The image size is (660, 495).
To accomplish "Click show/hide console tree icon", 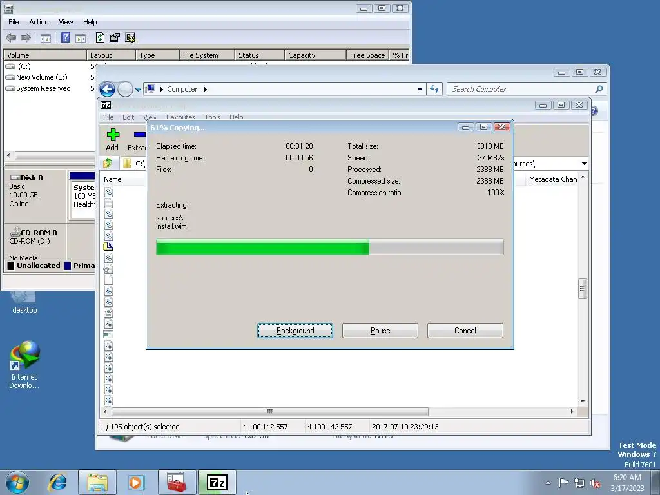I will [x=46, y=38].
